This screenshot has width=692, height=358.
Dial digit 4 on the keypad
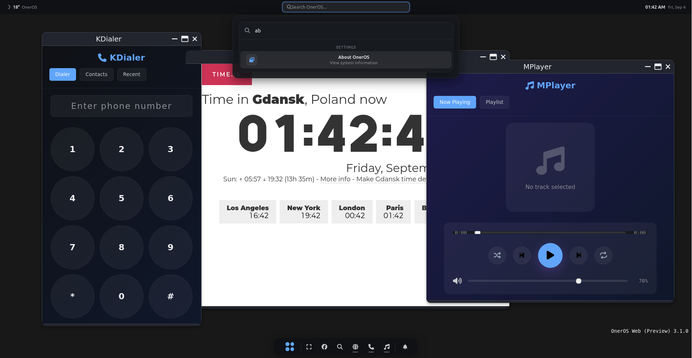coord(72,198)
